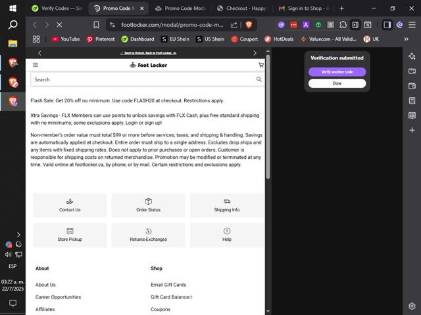The height and width of the screenshot is (315, 421).
Task: Open the Contact Us tile
Action: (x=70, y=205)
